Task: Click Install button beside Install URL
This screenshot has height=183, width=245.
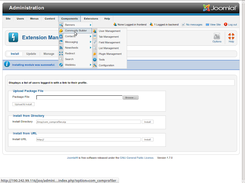Action: tap(147, 140)
